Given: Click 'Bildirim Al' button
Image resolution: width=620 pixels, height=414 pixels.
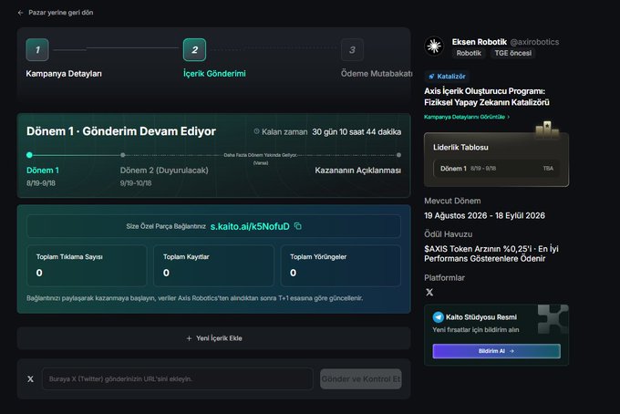Looking at the screenshot, I should (496, 351).
